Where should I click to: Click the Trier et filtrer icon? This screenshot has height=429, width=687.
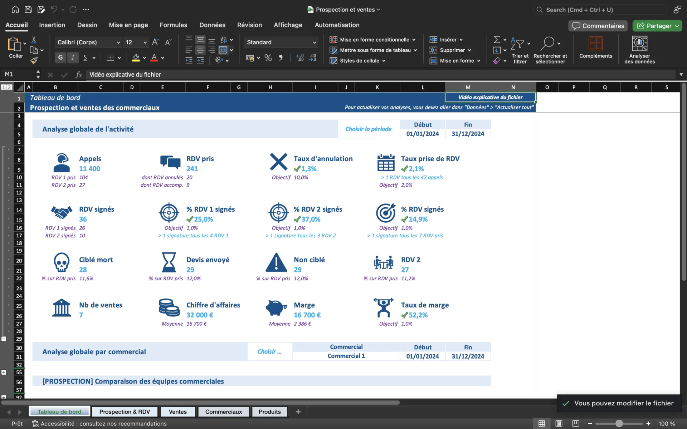tap(517, 44)
